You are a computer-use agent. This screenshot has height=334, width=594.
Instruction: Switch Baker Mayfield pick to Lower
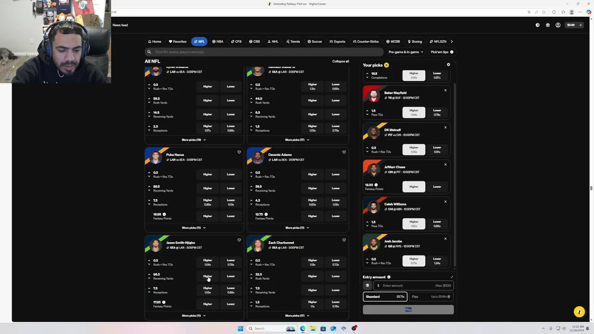pyautogui.click(x=437, y=112)
